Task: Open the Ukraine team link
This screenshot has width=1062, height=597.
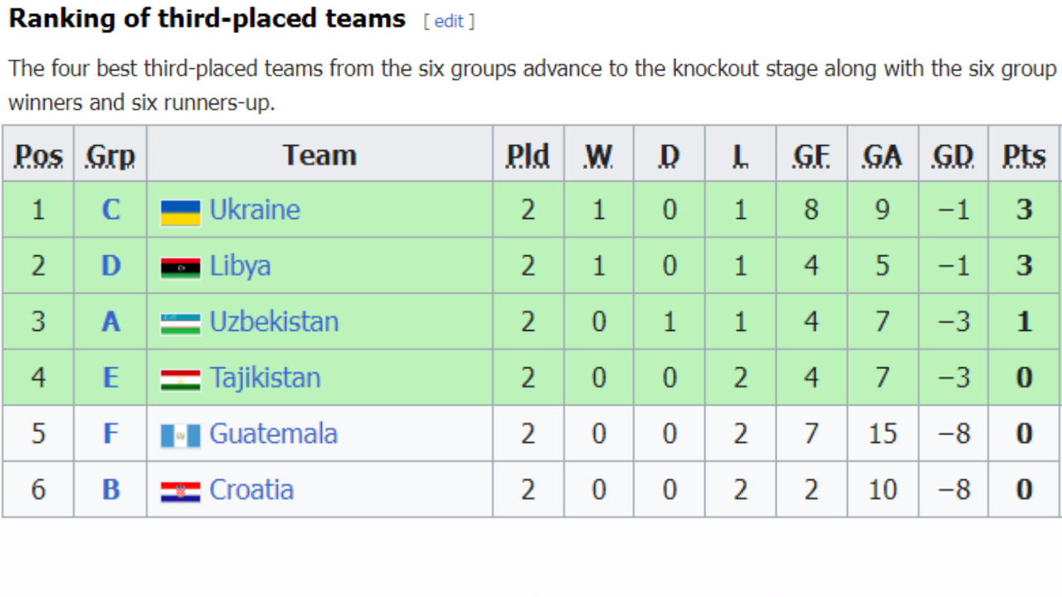Action: [x=255, y=210]
